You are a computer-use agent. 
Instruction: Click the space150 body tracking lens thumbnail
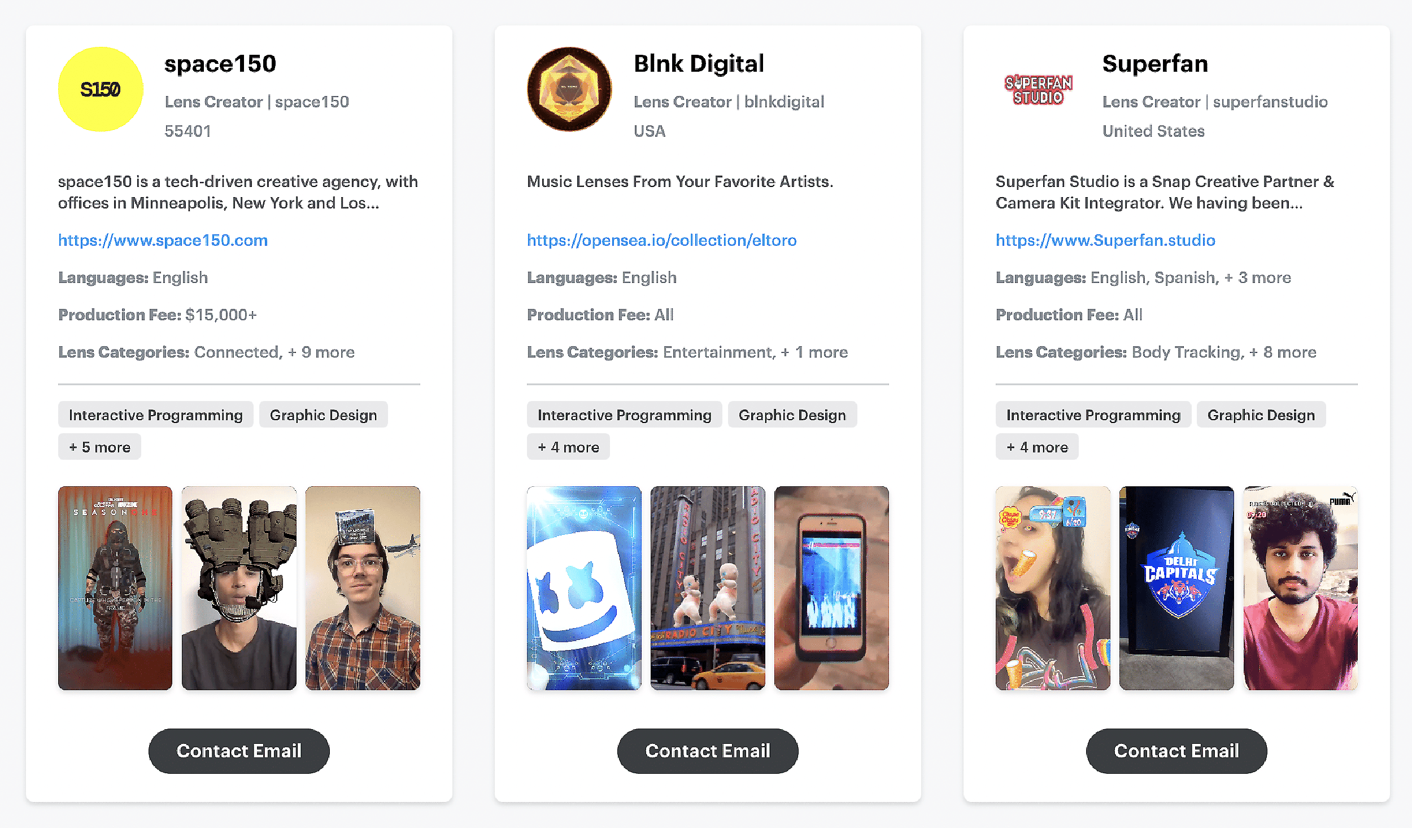(114, 586)
